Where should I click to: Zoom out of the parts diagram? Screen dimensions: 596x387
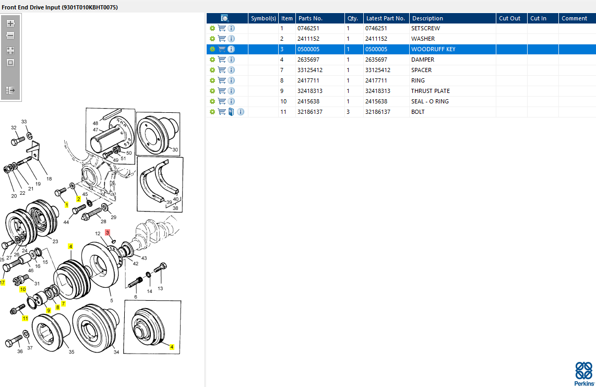[10, 36]
